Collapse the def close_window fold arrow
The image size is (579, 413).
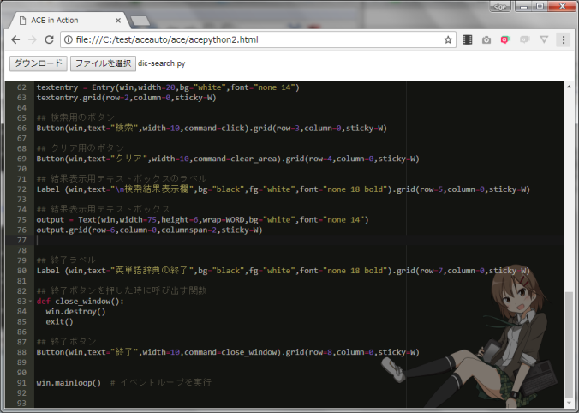point(30,302)
